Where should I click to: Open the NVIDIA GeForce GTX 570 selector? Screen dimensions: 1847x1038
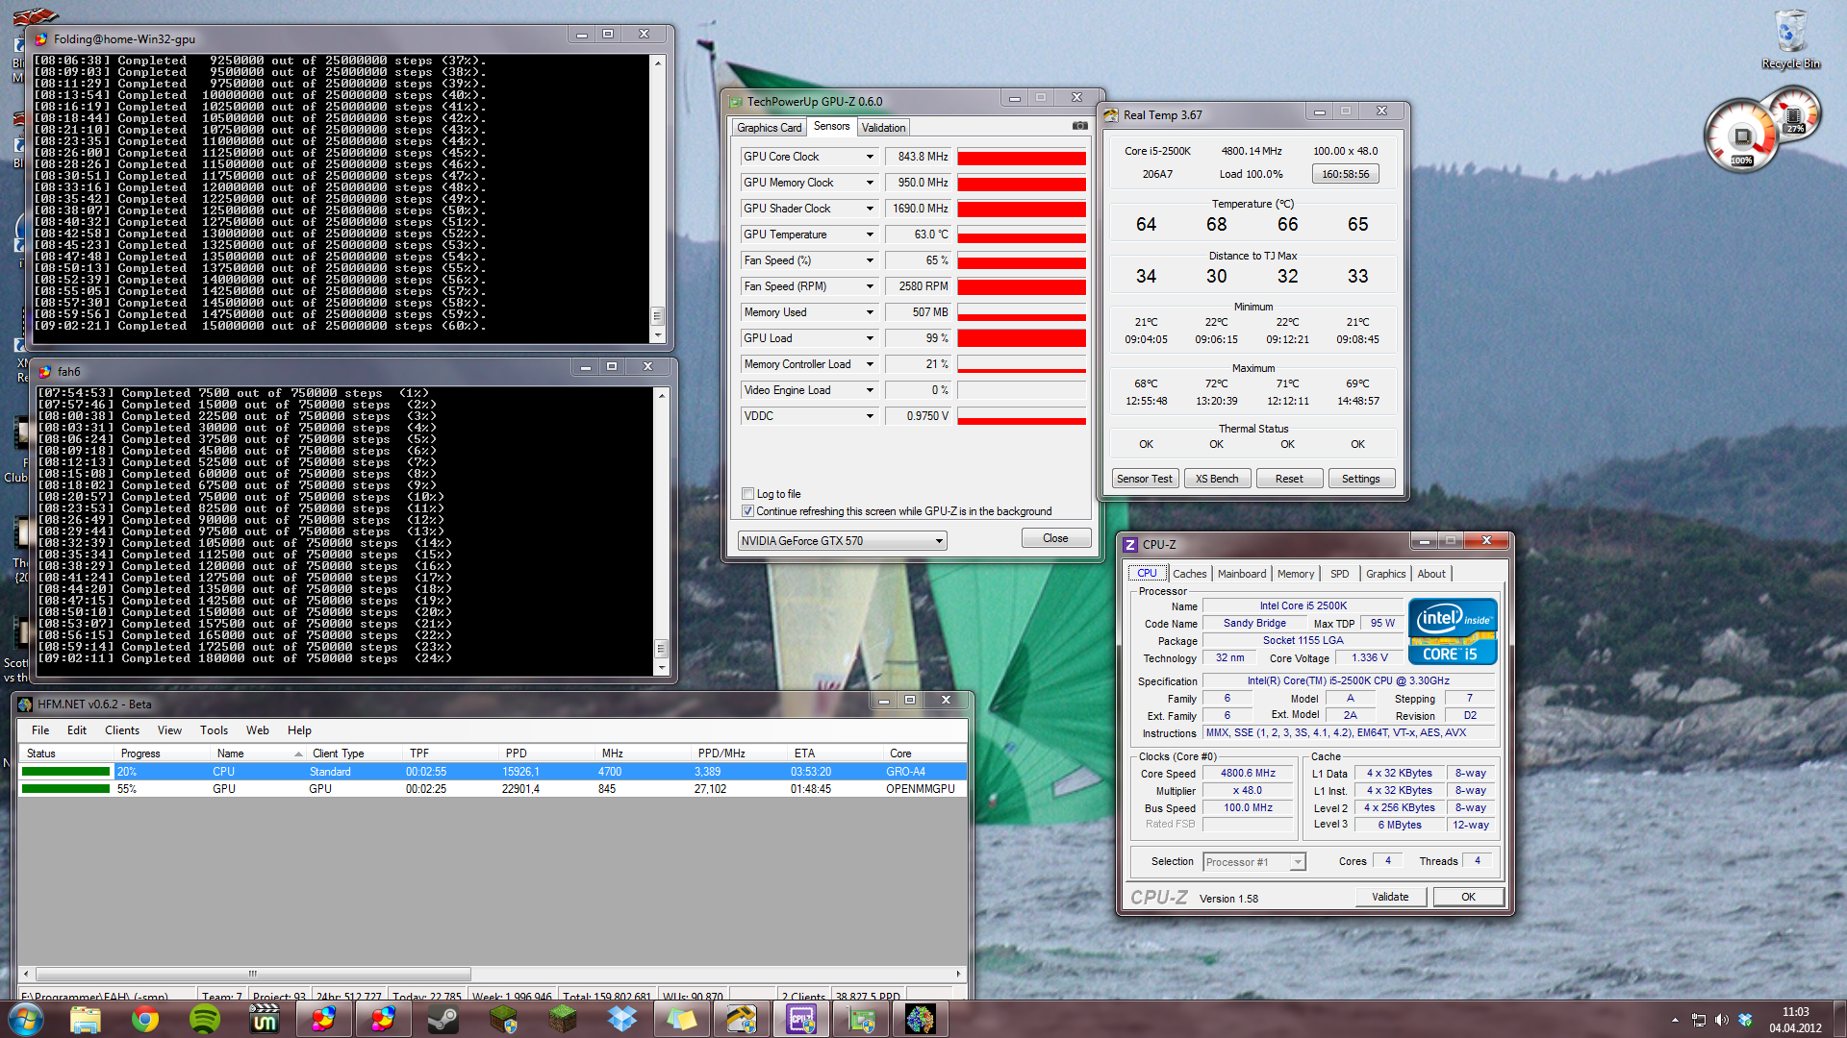(842, 541)
